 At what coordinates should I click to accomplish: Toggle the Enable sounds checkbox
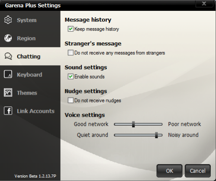point(71,76)
